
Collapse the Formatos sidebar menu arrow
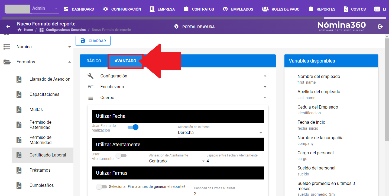click(x=70, y=62)
